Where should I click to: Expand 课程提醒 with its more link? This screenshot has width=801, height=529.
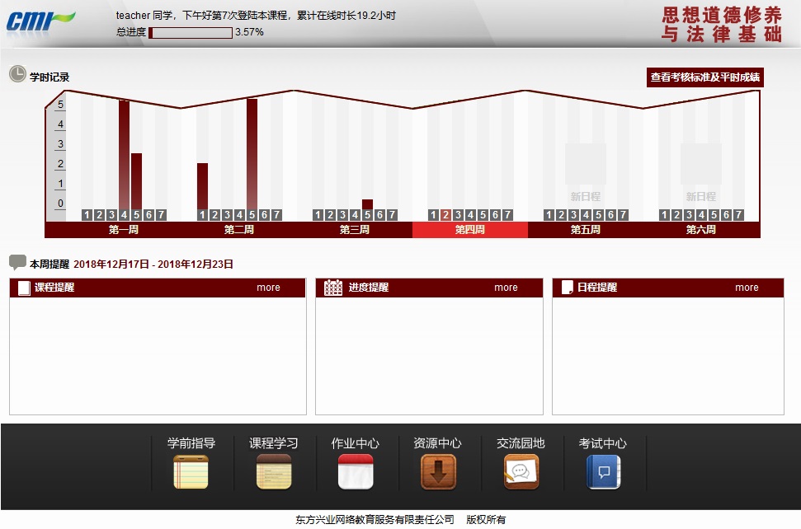click(268, 288)
